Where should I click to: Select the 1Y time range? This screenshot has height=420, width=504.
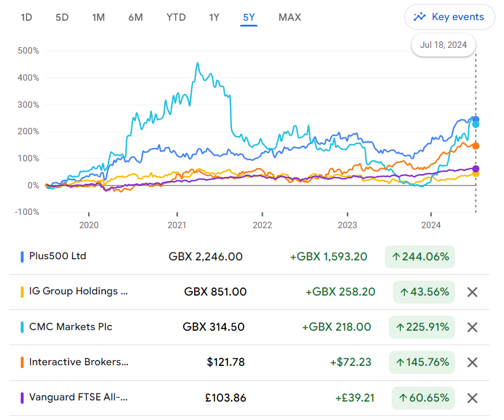click(x=214, y=17)
